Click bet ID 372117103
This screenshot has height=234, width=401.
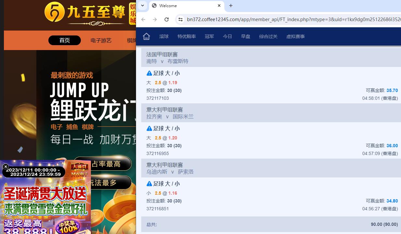coord(157,98)
